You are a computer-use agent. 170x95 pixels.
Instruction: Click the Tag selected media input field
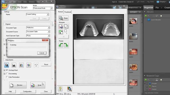coord(157,93)
